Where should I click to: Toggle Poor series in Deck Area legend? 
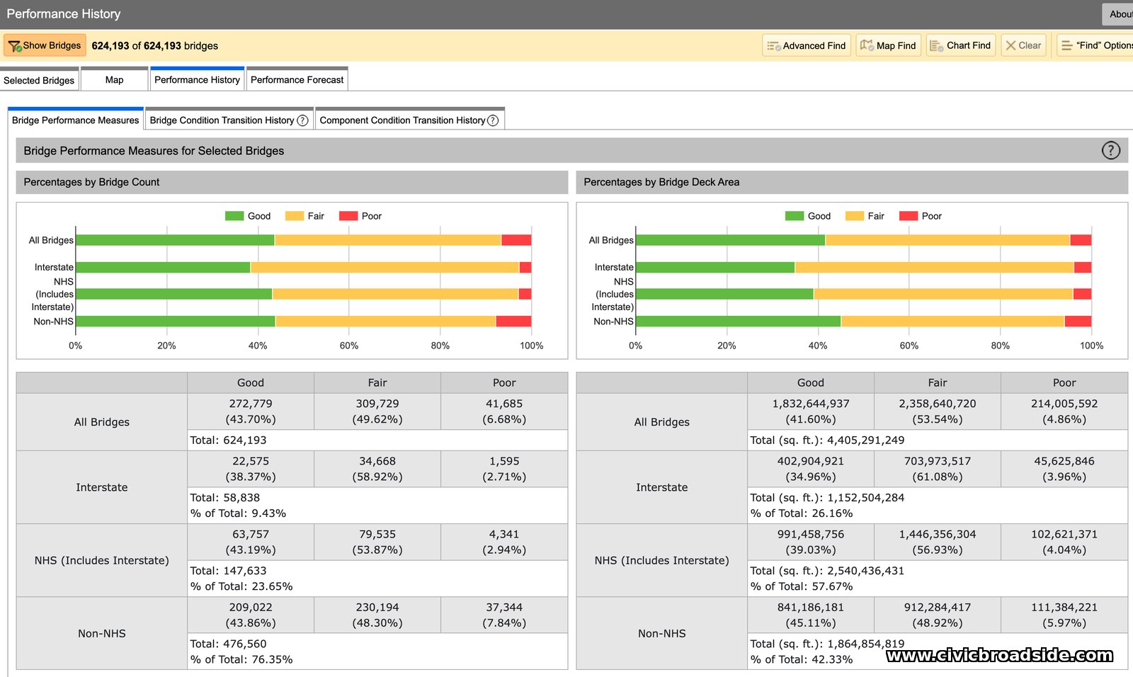920,216
